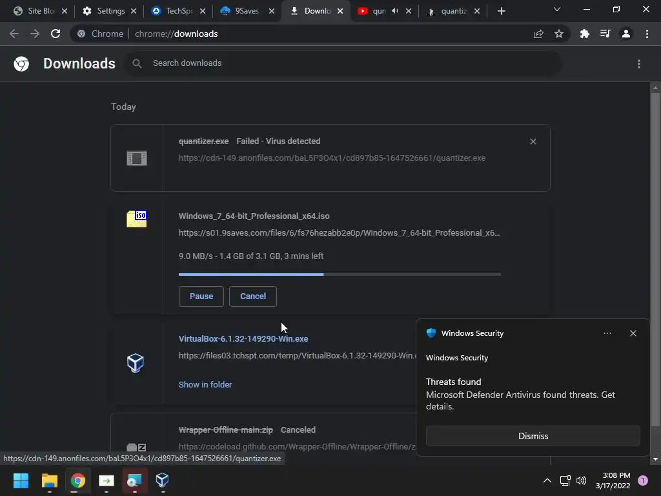661x496 pixels.
Task: Click the Windows_7_64-bit_Professional_x64.iso file name
Action: click(x=254, y=216)
